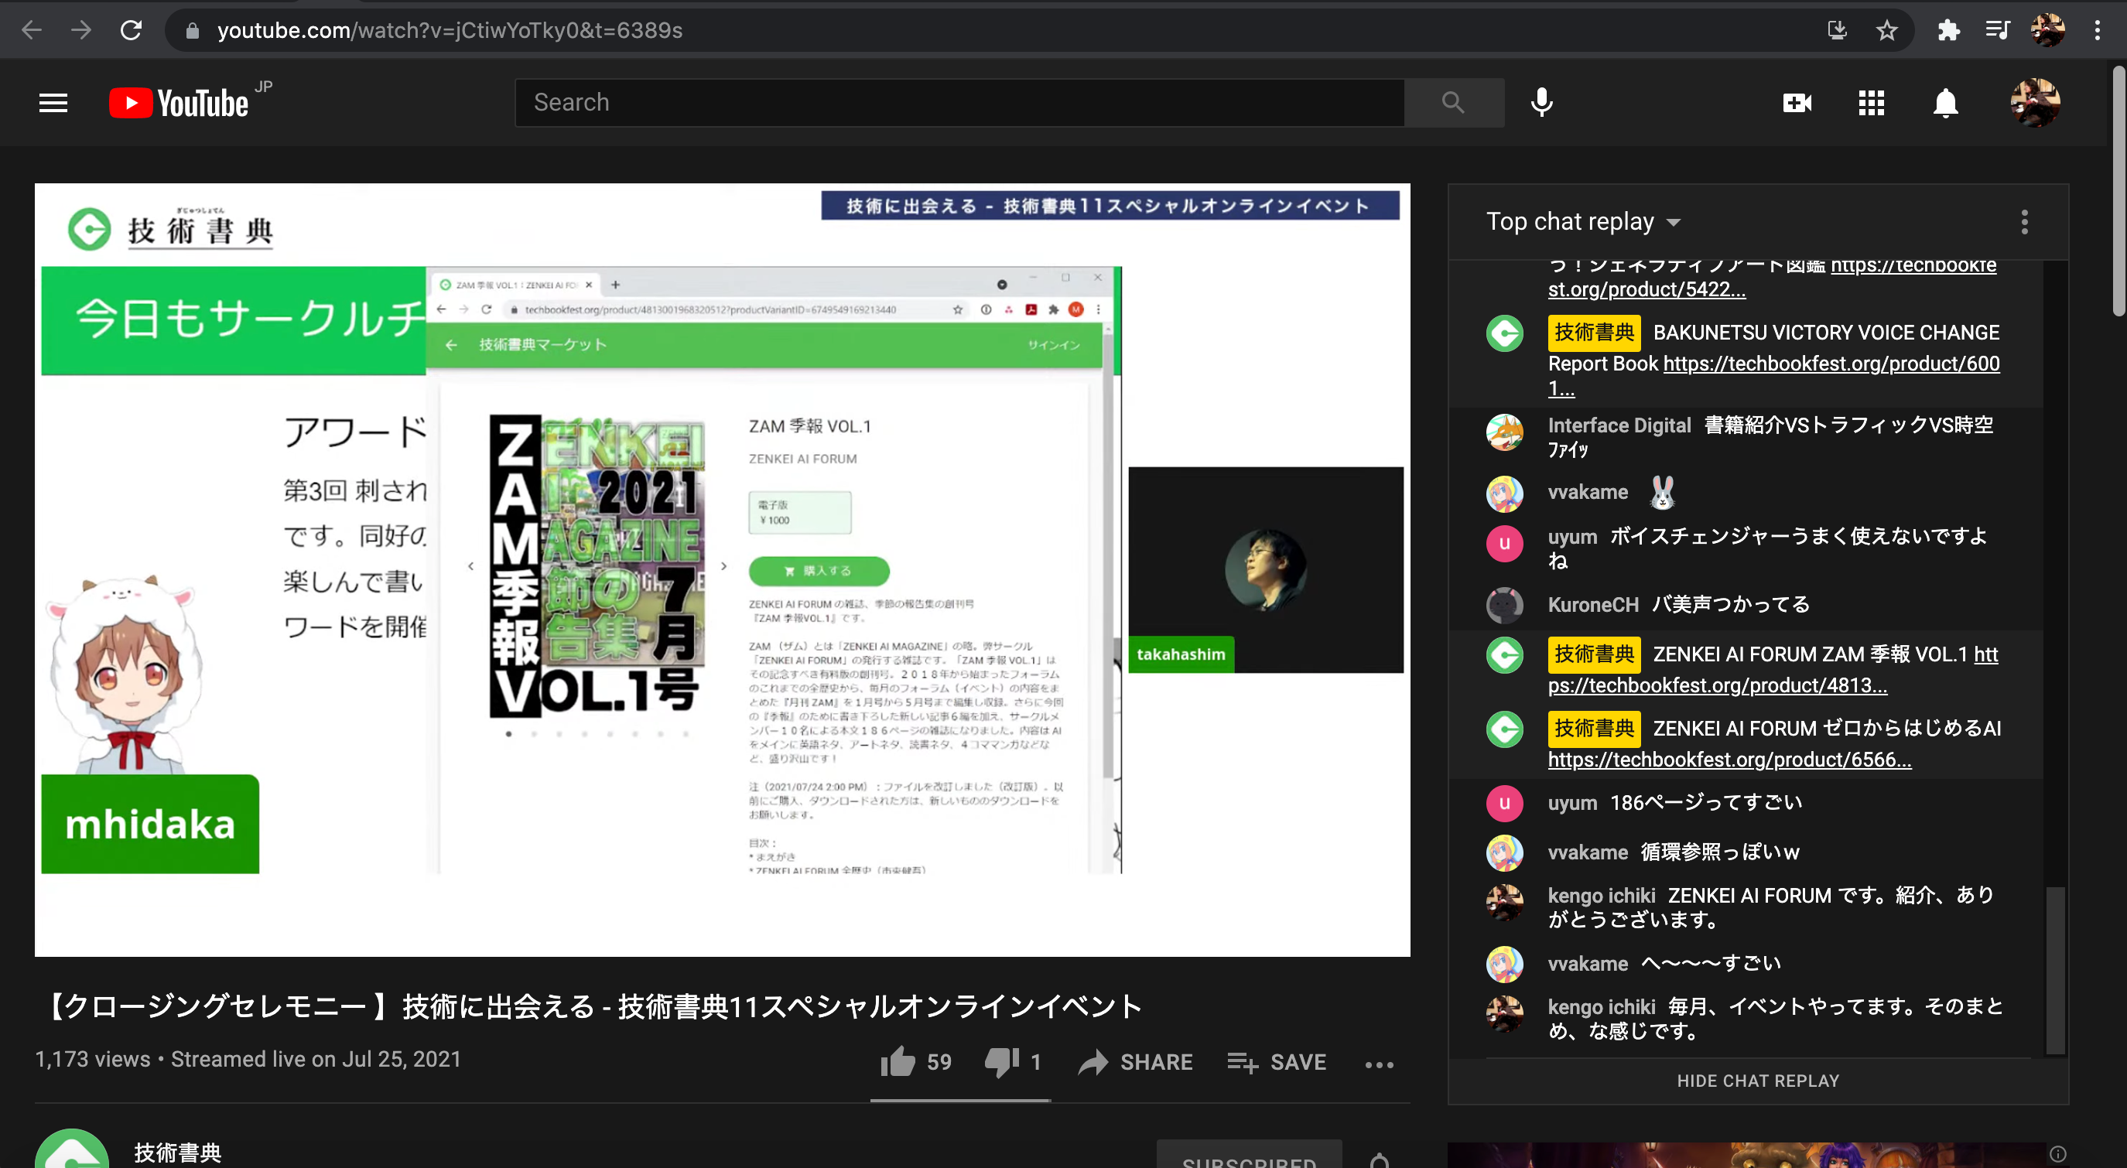Click the '1,173 views' text
Image resolution: width=2127 pixels, height=1168 pixels.
tap(93, 1060)
